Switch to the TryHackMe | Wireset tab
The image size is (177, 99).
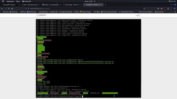[10, 5]
